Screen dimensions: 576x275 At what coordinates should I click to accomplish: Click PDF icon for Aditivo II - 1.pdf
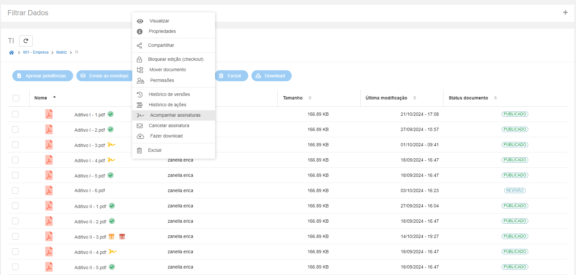click(49, 206)
